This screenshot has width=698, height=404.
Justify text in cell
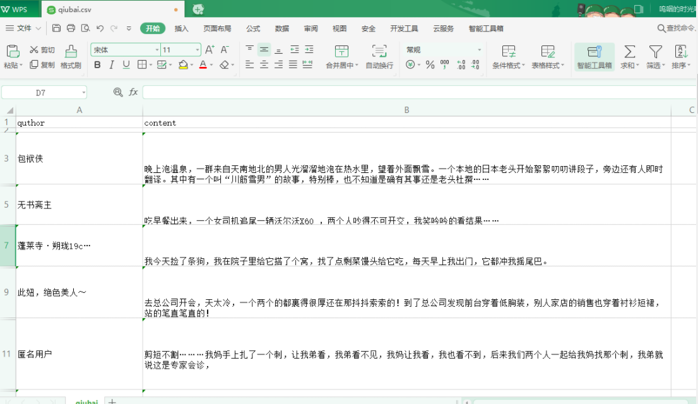point(293,65)
